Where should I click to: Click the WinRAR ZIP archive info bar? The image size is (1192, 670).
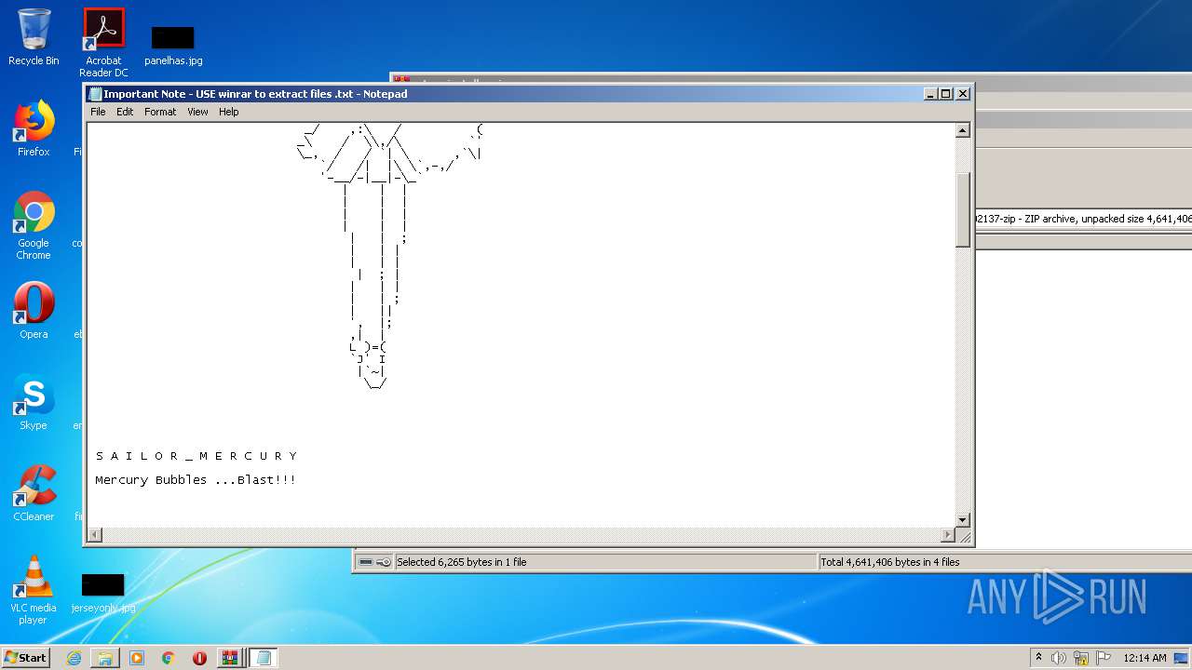[1083, 219]
